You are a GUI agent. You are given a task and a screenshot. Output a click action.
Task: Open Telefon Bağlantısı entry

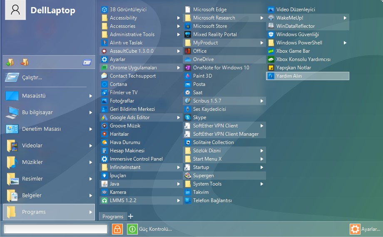(x=224, y=200)
